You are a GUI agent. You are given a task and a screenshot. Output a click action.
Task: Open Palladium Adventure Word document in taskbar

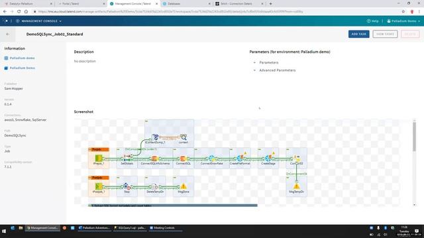pyautogui.click(x=94, y=227)
